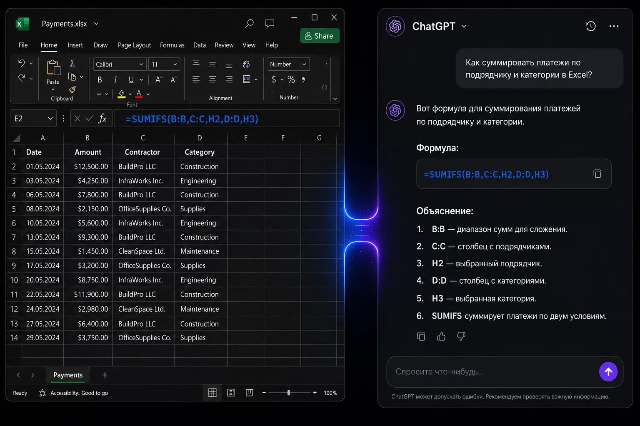Click the green Share button
Screen dimensions: 640x426
coord(320,36)
